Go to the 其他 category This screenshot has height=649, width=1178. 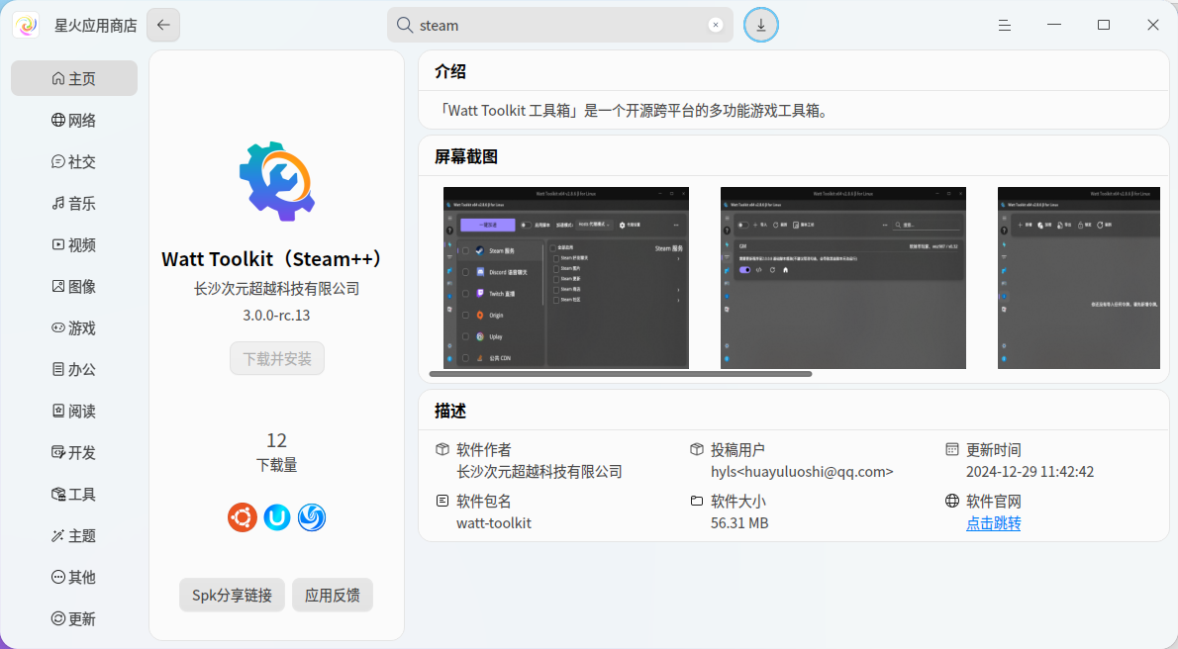click(x=73, y=577)
